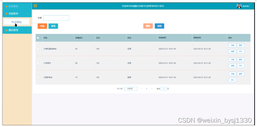Click the 前往 page number input box
Screen dimensions: 257x127
[164, 89]
